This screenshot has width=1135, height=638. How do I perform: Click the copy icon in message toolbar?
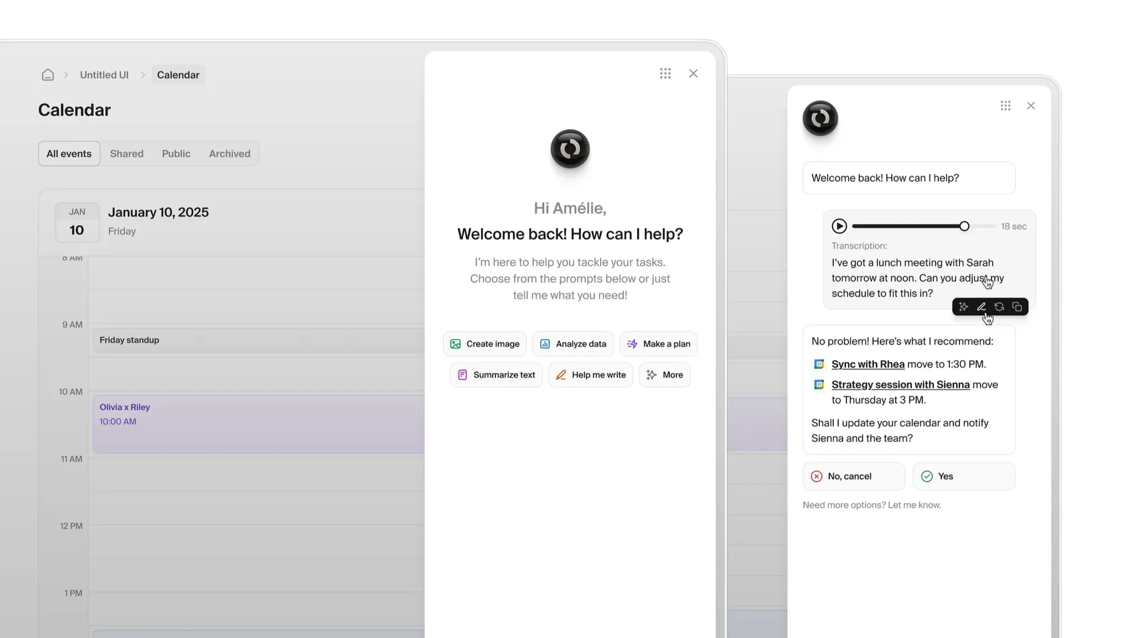pos(1017,307)
